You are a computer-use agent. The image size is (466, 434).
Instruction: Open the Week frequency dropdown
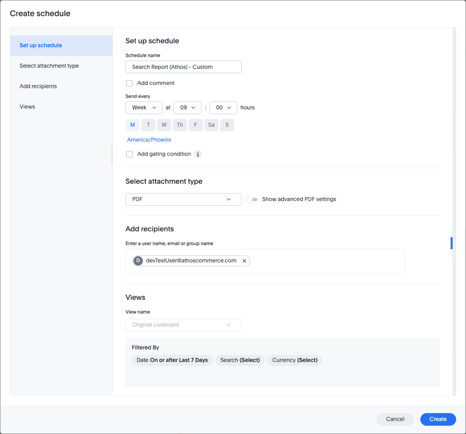[x=144, y=108]
